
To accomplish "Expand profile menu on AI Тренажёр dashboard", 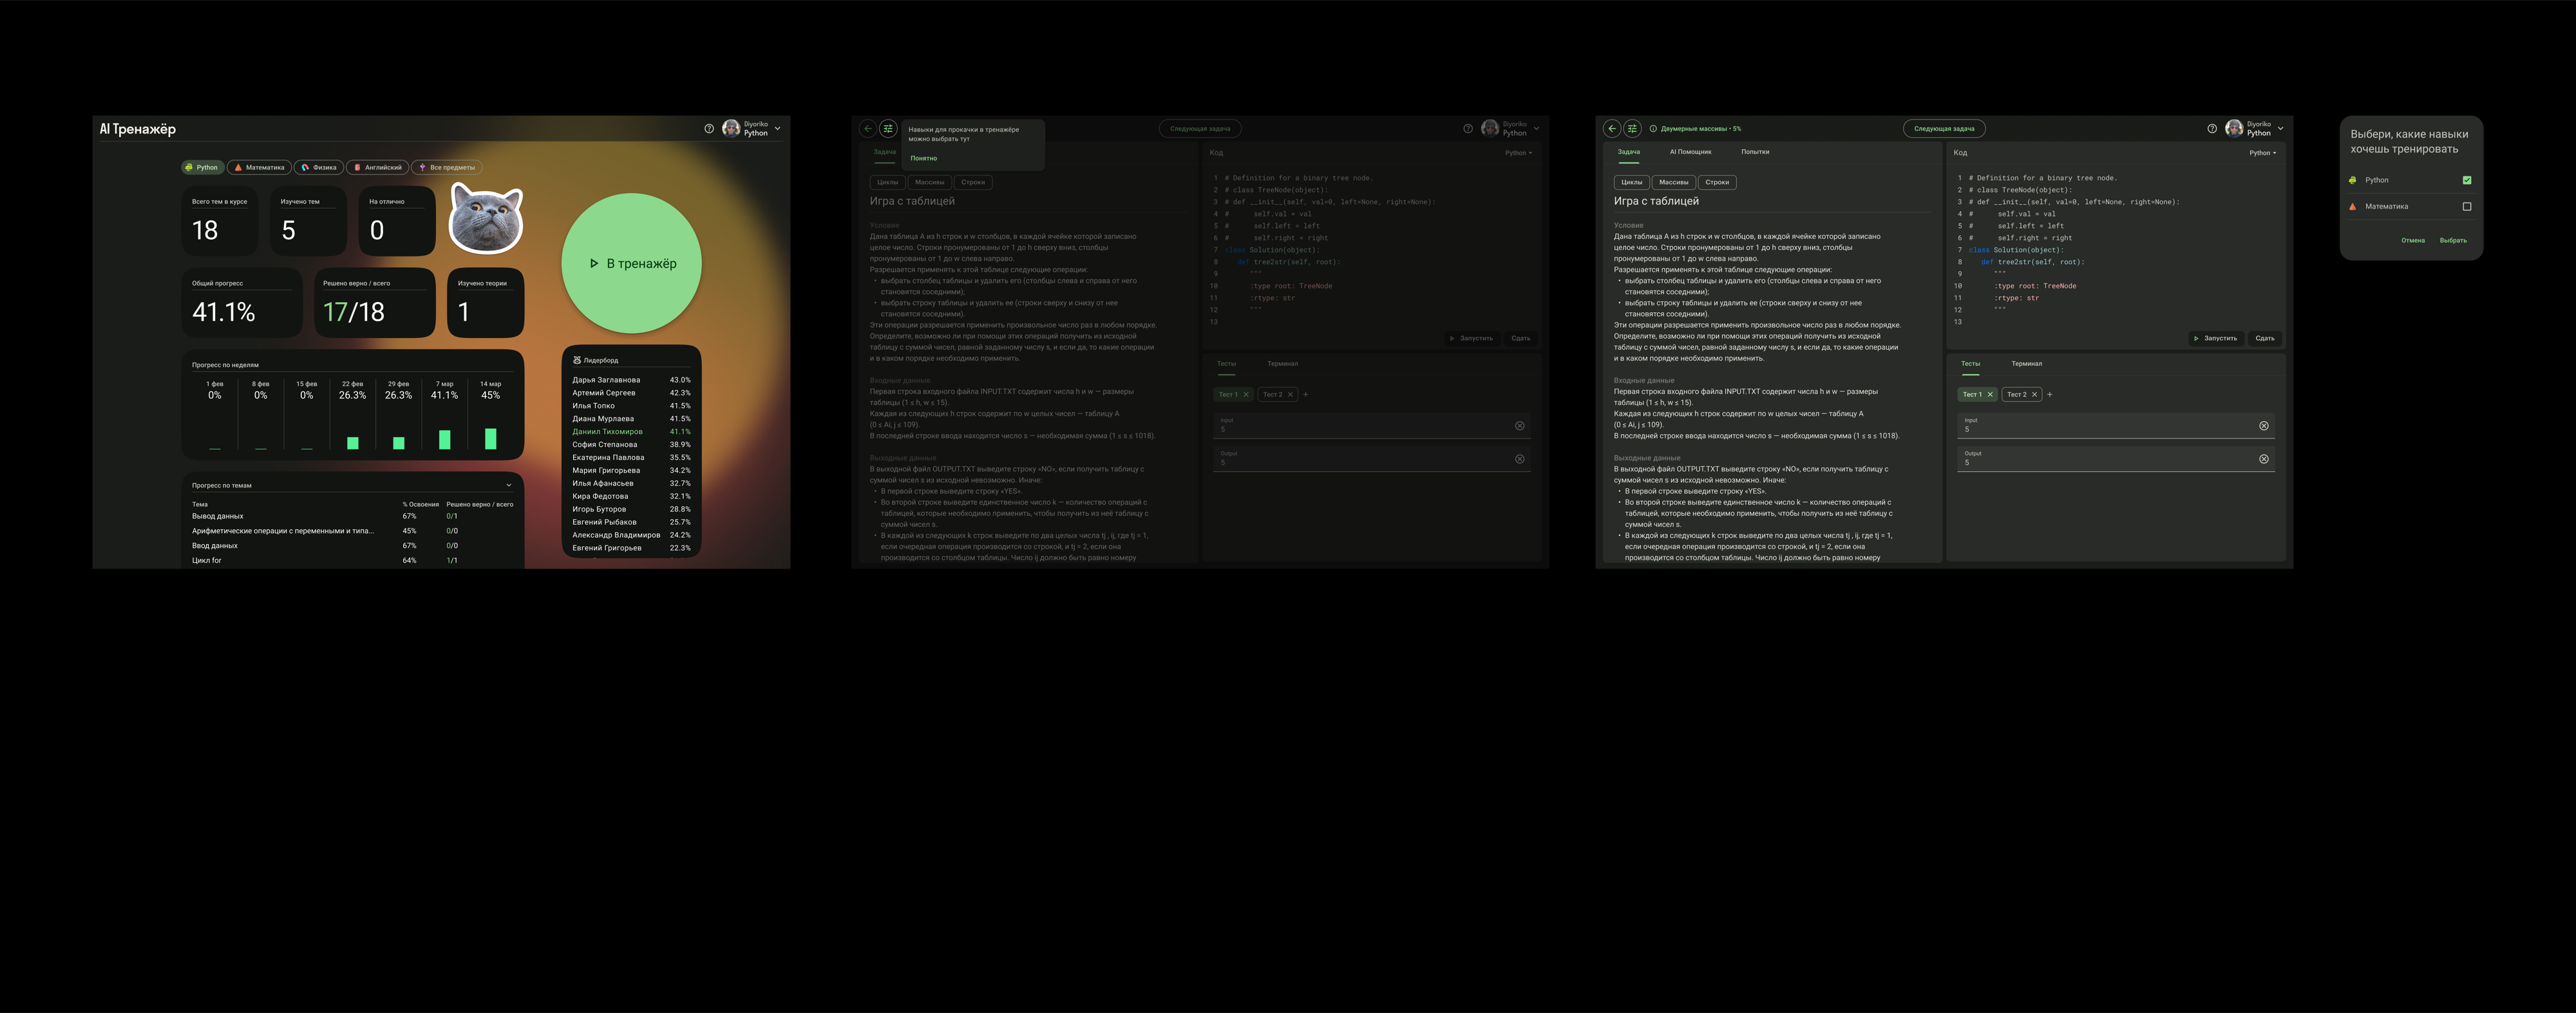I will [777, 129].
